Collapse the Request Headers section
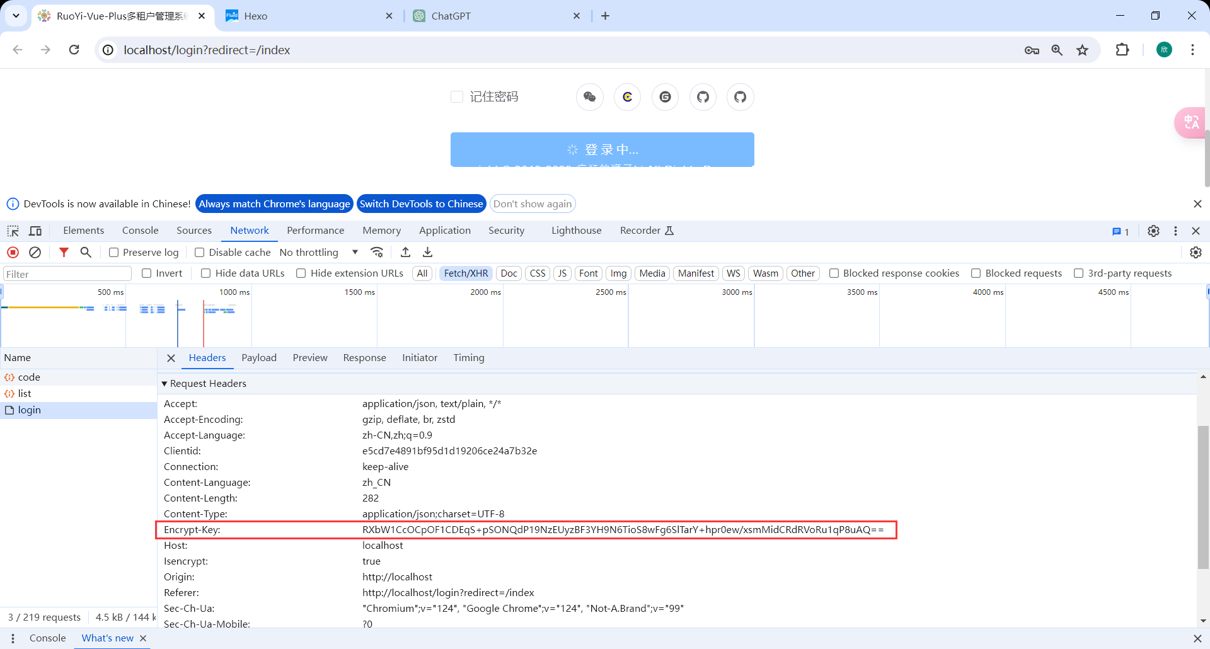 [164, 383]
